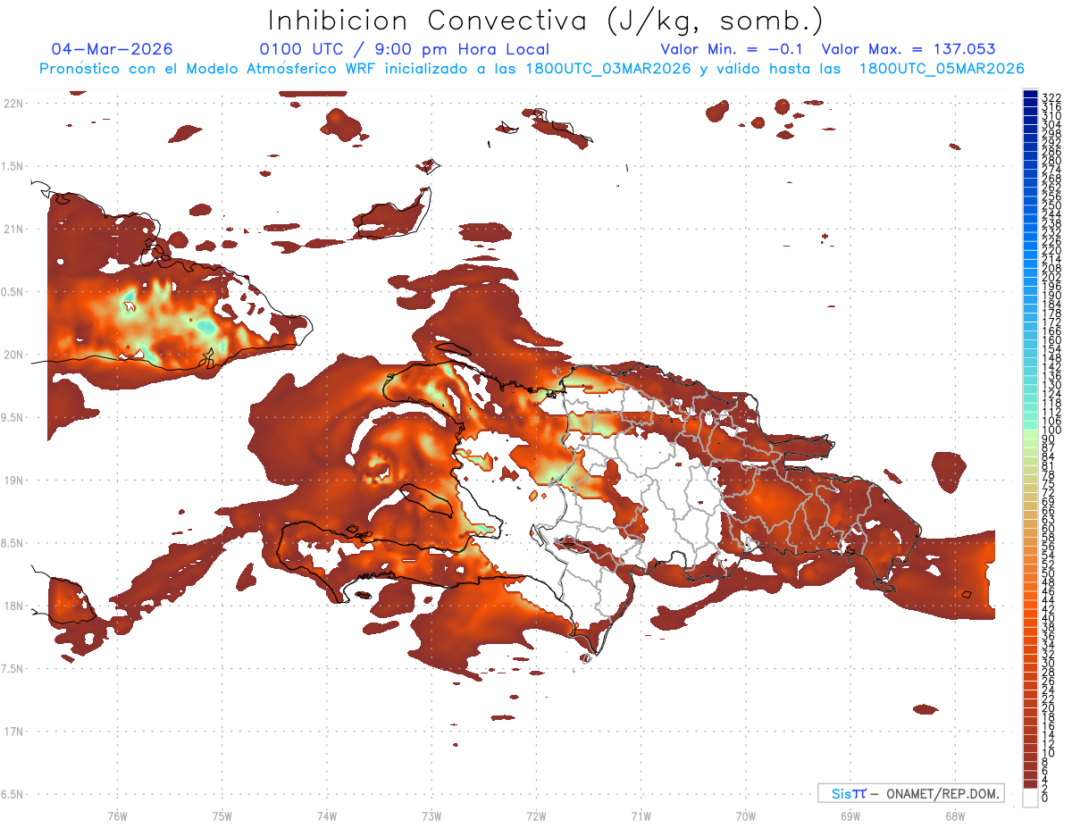Screen dimensions: 1072x828
Task: Click the 'Valor Min. = -0.1' readout
Action: click(733, 49)
